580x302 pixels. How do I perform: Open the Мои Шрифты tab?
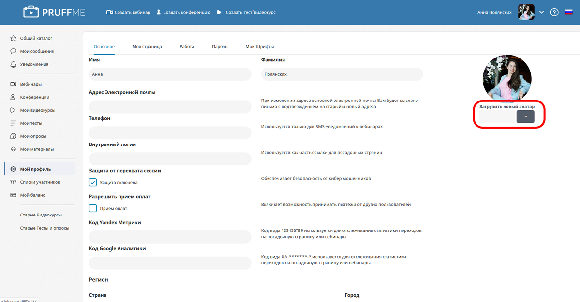click(260, 47)
